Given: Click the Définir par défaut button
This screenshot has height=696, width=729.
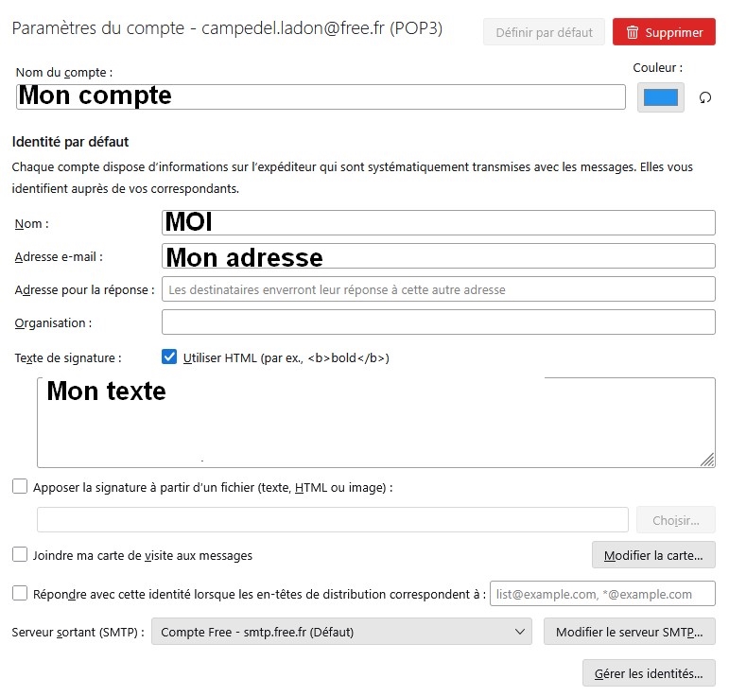Looking at the screenshot, I should point(544,32).
